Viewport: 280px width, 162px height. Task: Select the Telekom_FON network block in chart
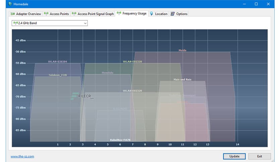click(58, 75)
